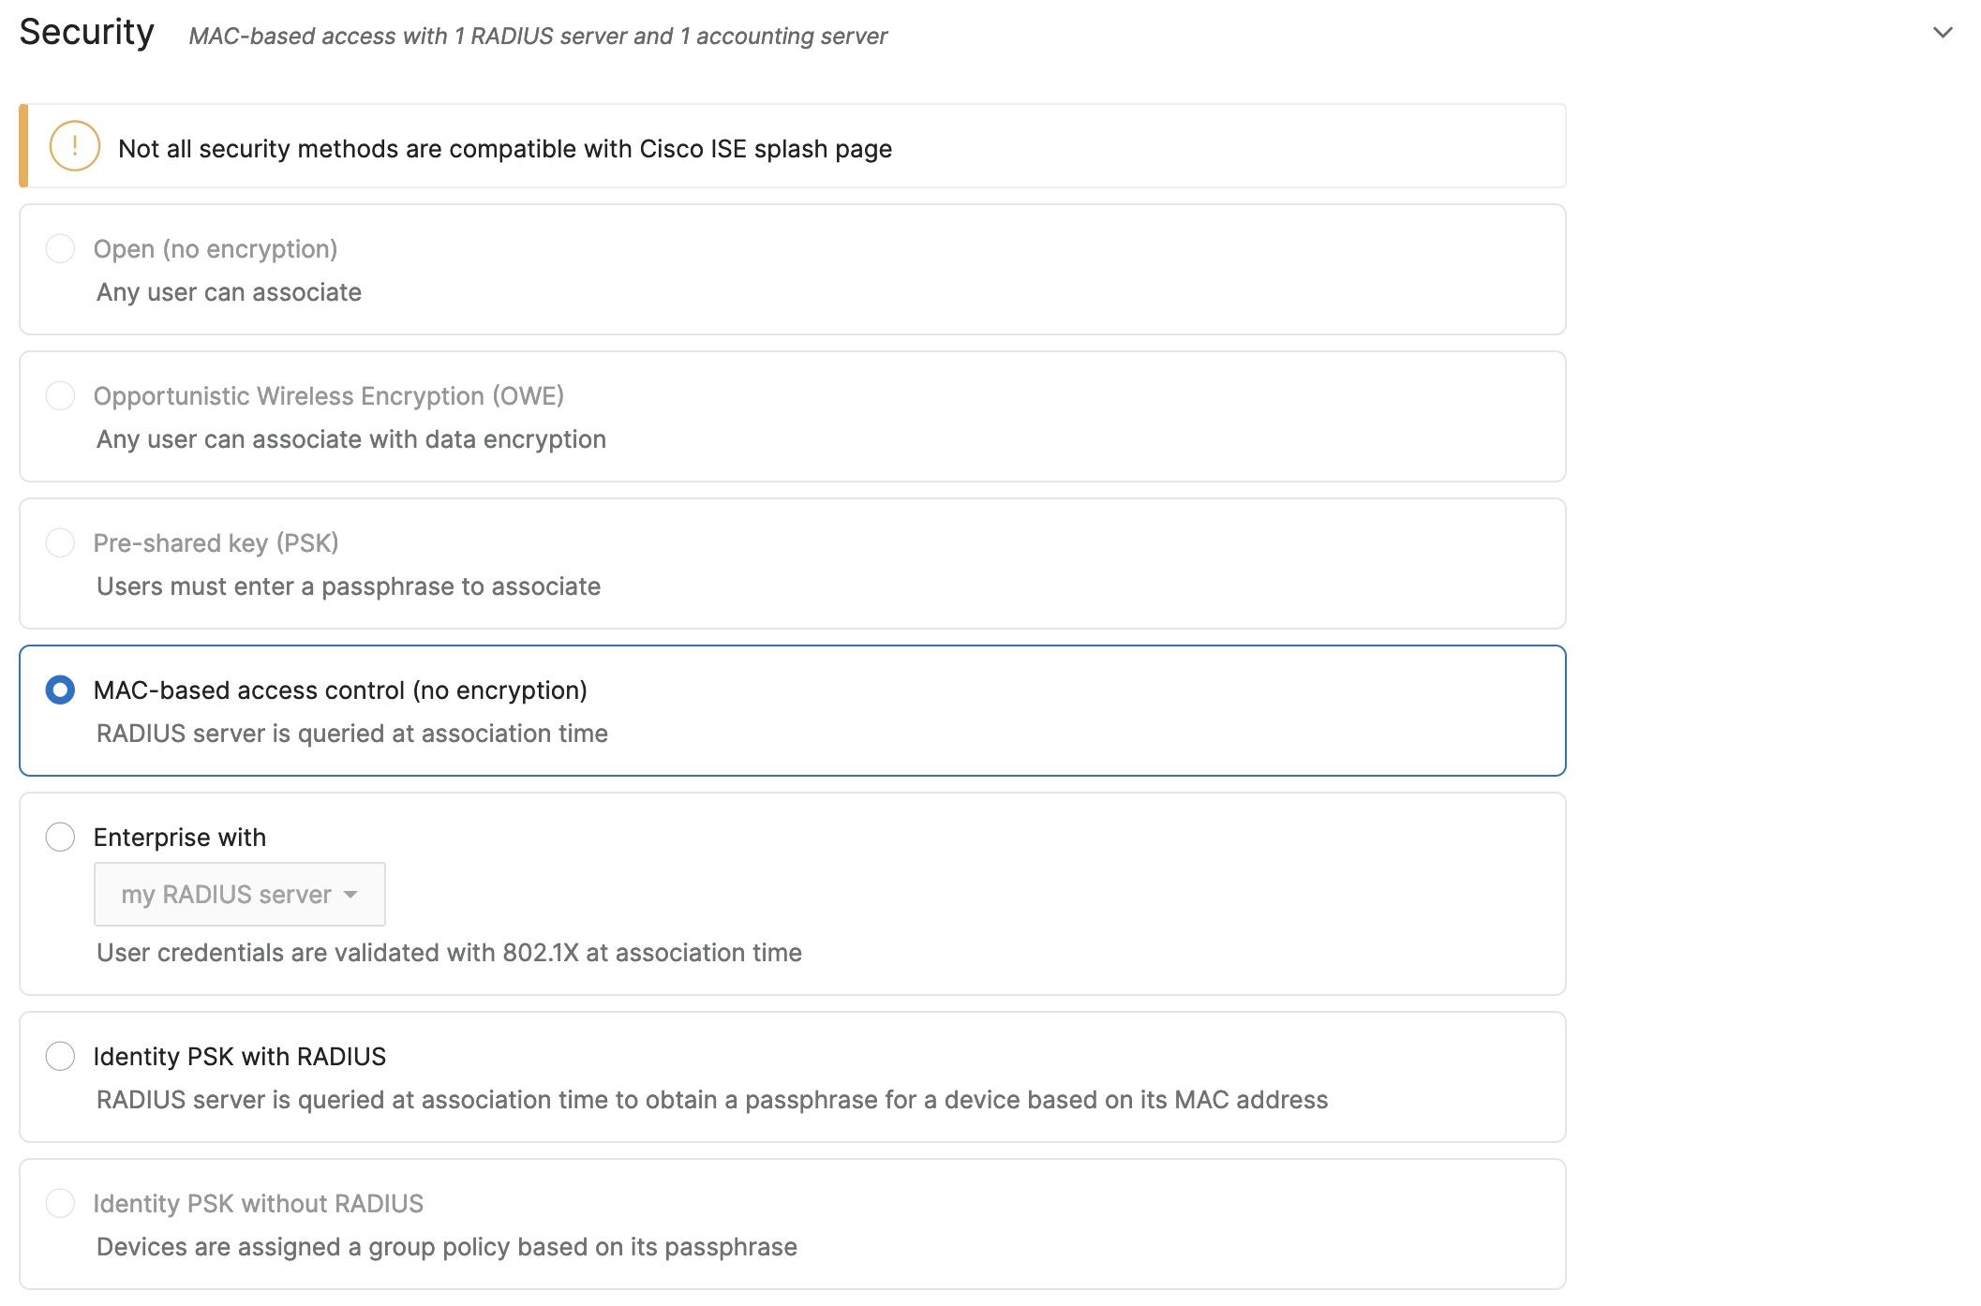Click the Cisco ISE splash page warning banner
Image resolution: width=1981 pixels, height=1306 pixels.
click(x=792, y=146)
